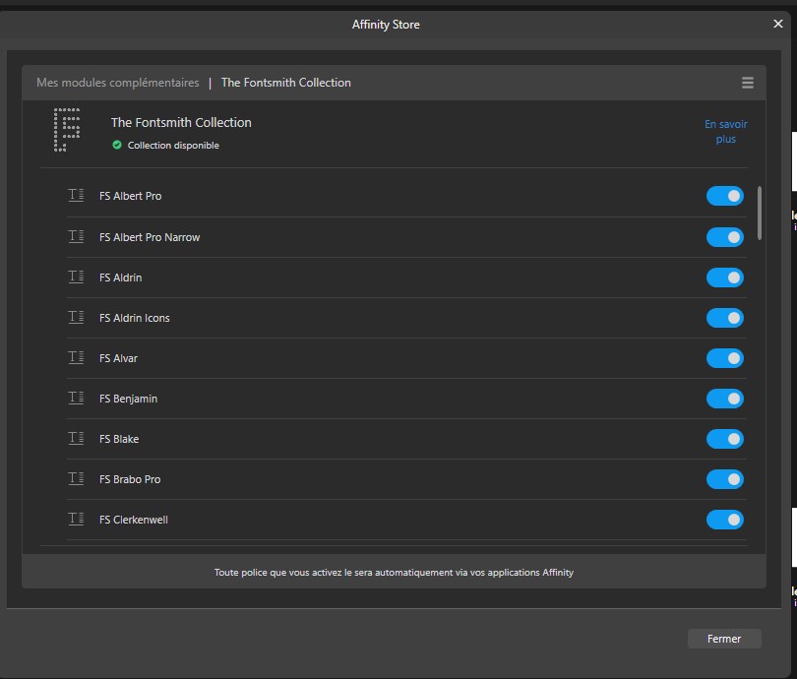
Task: Click the green Collection disponible checkmark icon
Action: (117, 145)
